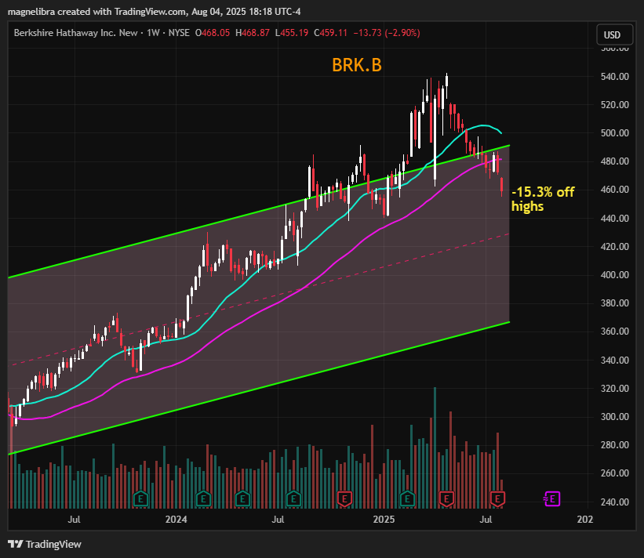Viewport: 644px width, 558px height.
Task: Click the 540.00 price axis label
Action: (x=614, y=76)
